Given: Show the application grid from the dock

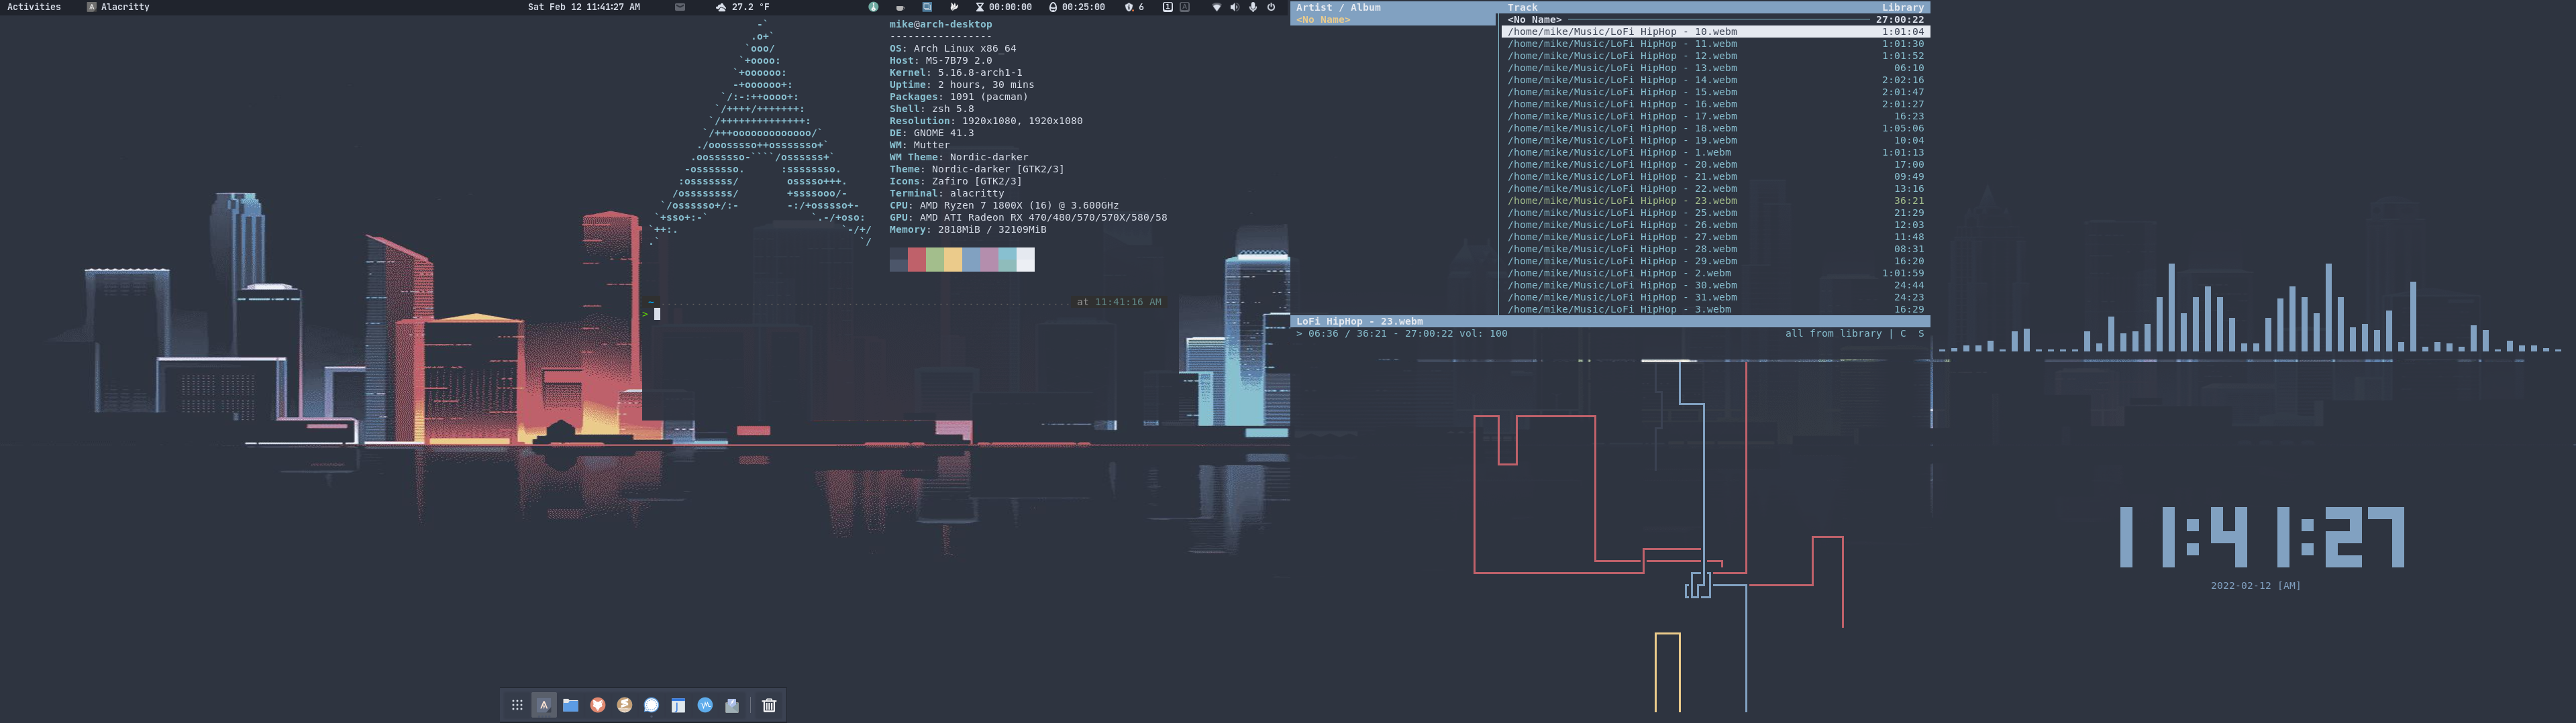Looking at the screenshot, I should pos(517,705).
